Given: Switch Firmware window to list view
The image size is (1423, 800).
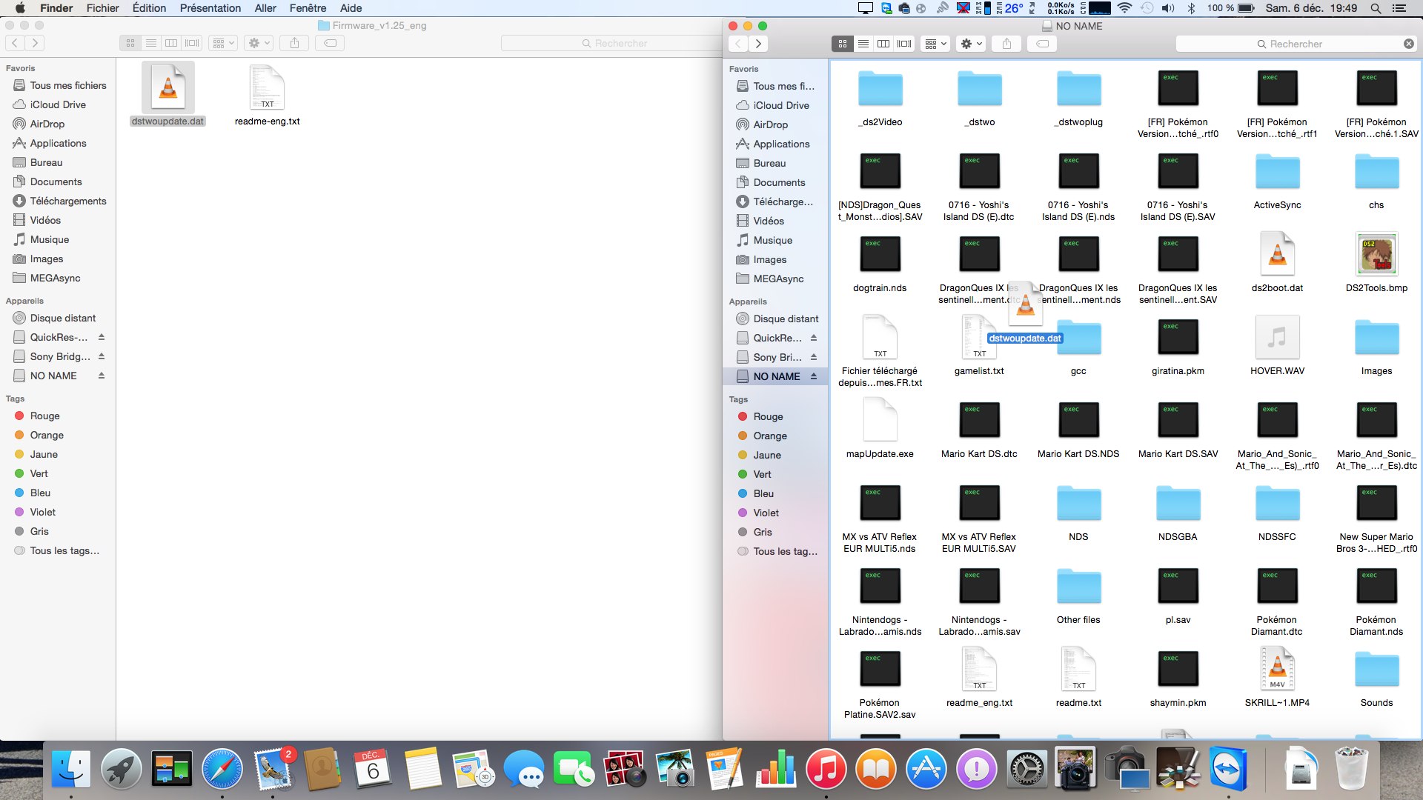Looking at the screenshot, I should click(x=151, y=43).
